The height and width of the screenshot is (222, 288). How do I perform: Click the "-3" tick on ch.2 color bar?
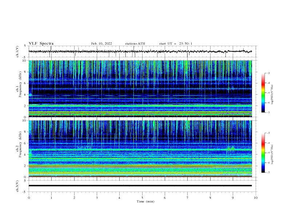pyautogui.click(x=268, y=133)
